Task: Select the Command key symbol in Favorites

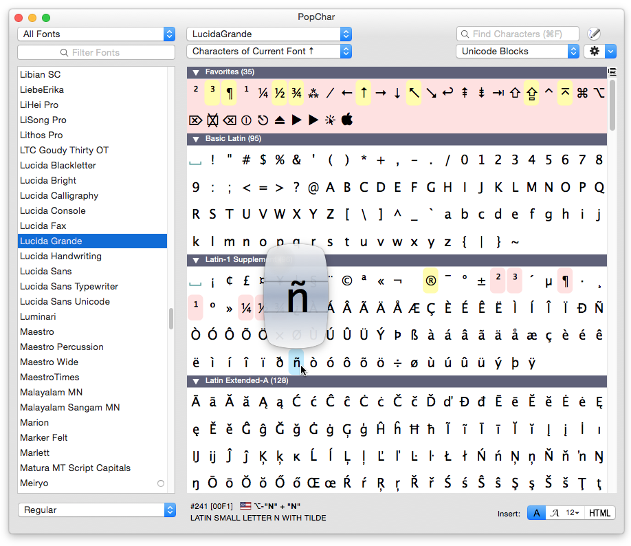Action: tap(582, 93)
